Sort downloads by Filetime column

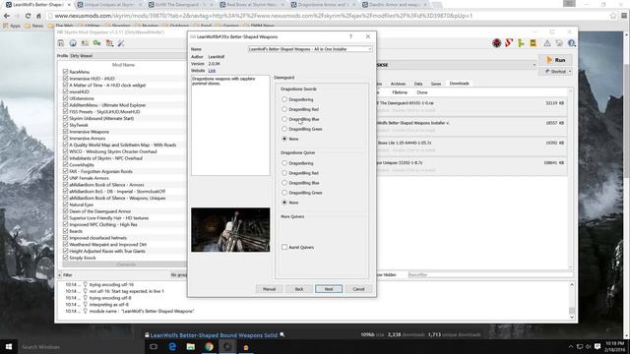400,92
